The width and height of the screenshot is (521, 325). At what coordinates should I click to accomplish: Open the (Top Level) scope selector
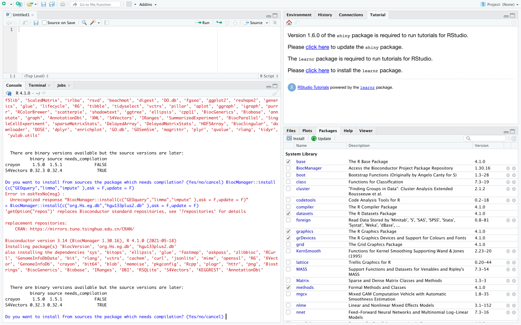point(36,76)
